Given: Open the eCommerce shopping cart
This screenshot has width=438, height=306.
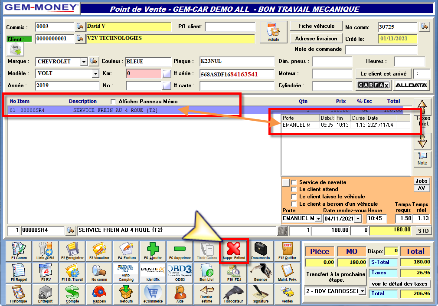Looking at the screenshot, I should coord(153,294).
